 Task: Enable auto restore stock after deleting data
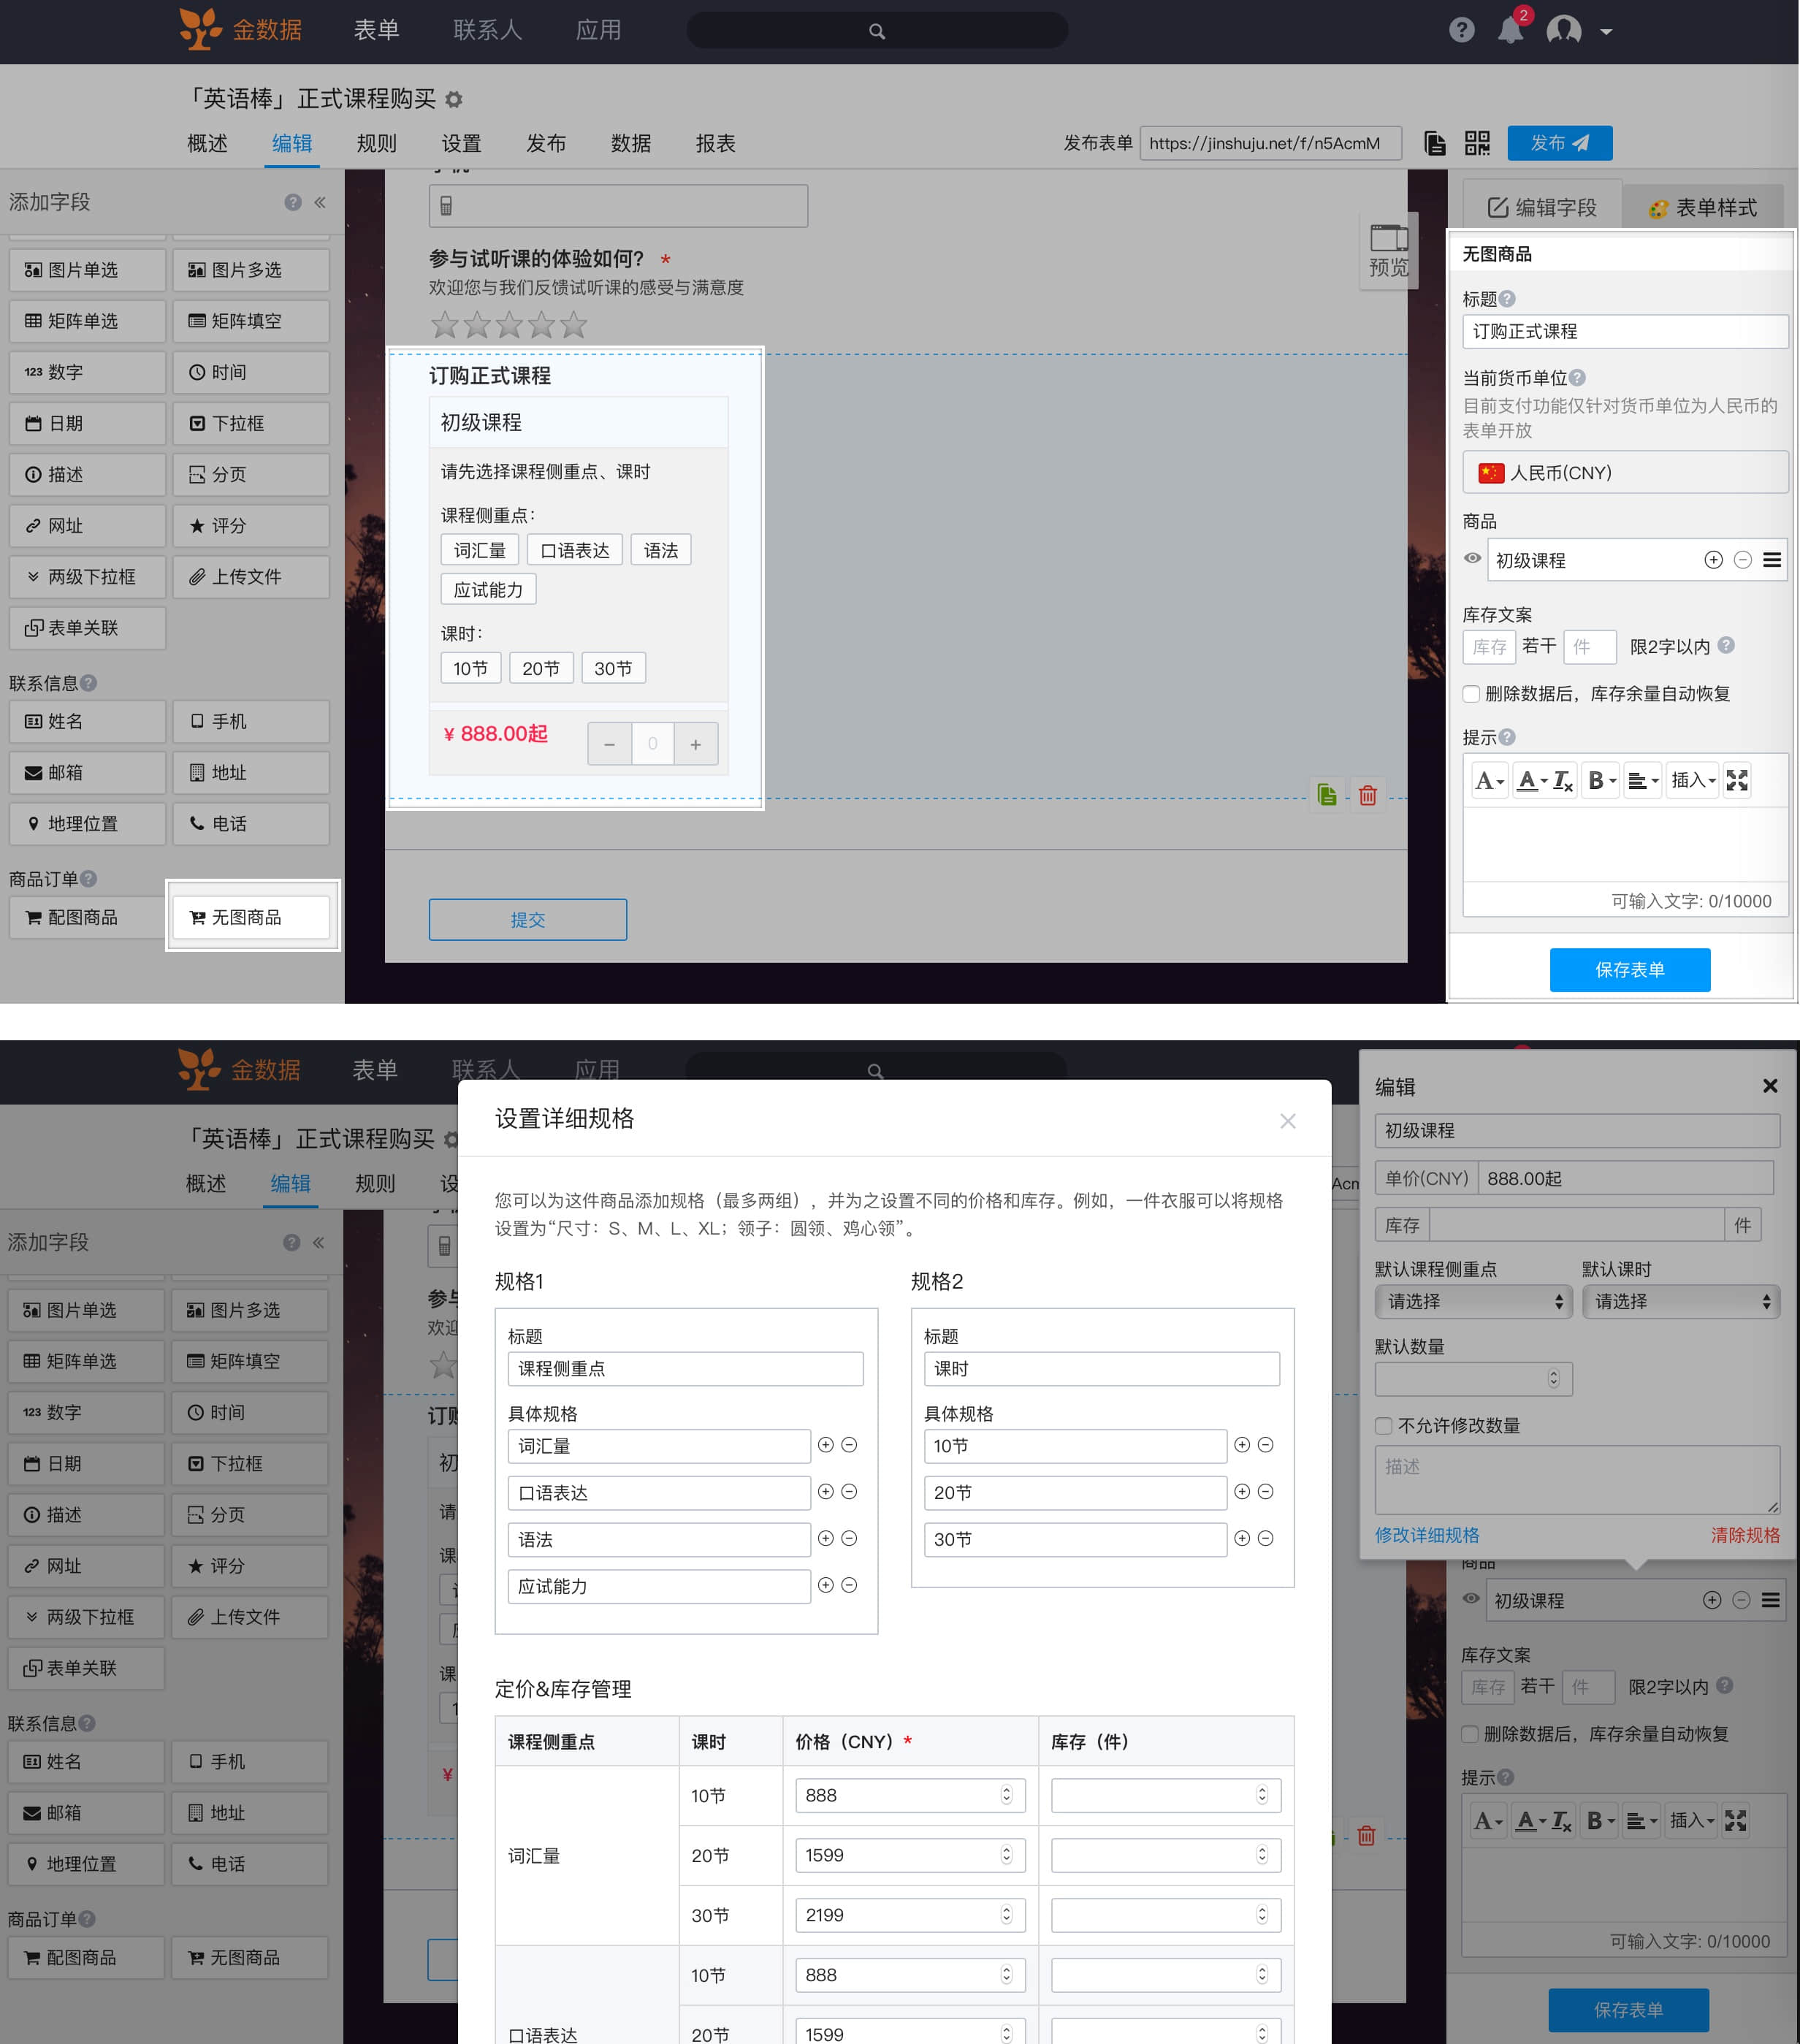tap(1472, 694)
